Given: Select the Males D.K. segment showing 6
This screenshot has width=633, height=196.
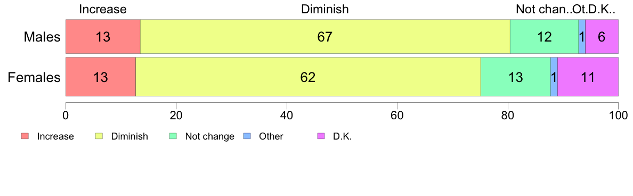Looking at the screenshot, I should (x=602, y=36).
